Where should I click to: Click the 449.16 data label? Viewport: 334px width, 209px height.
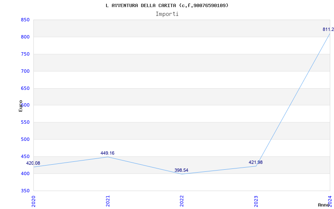[x=107, y=153]
